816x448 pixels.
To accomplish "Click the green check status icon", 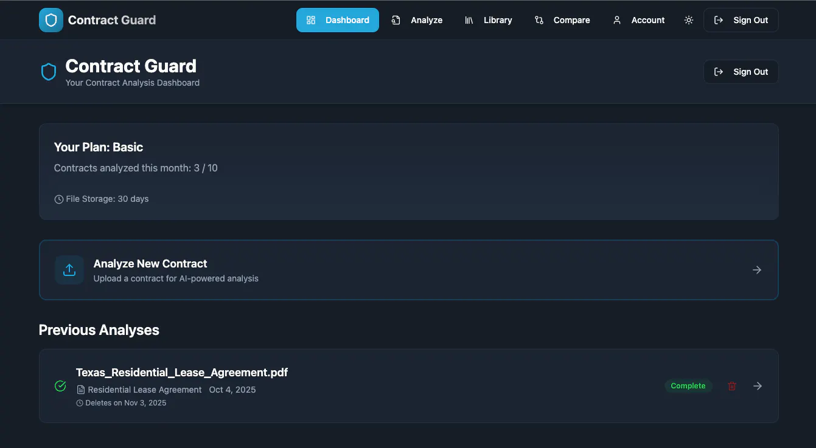I will click(x=60, y=386).
